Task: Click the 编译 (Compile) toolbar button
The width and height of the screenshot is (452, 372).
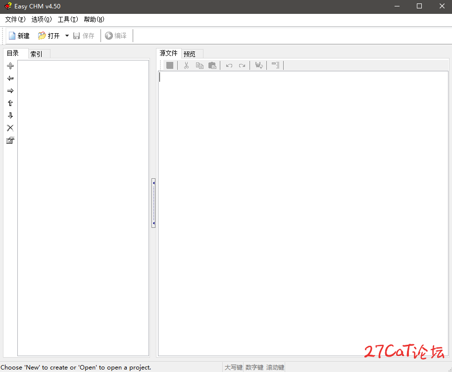Action: [116, 36]
